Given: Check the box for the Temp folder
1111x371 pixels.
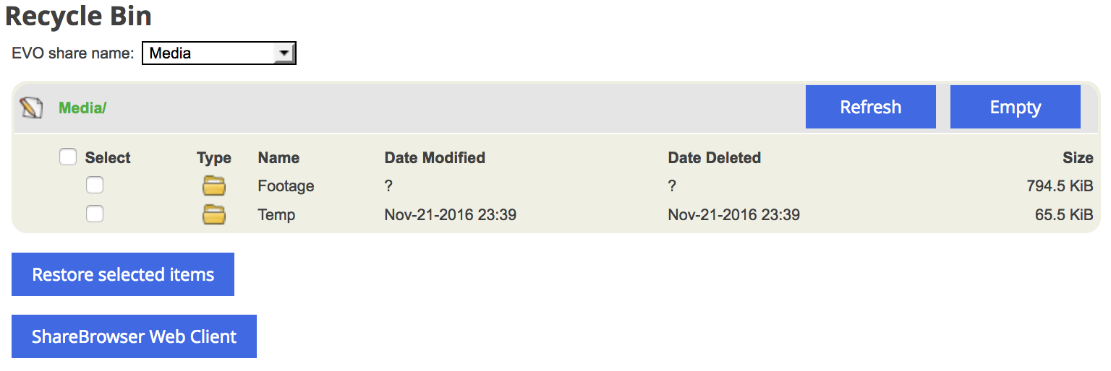Looking at the screenshot, I should click(95, 214).
